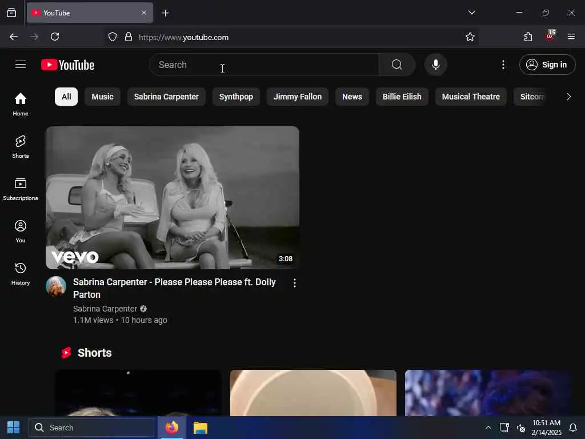Click Sabrina Carpenter channel avatar
The width and height of the screenshot is (585, 439).
click(x=56, y=286)
